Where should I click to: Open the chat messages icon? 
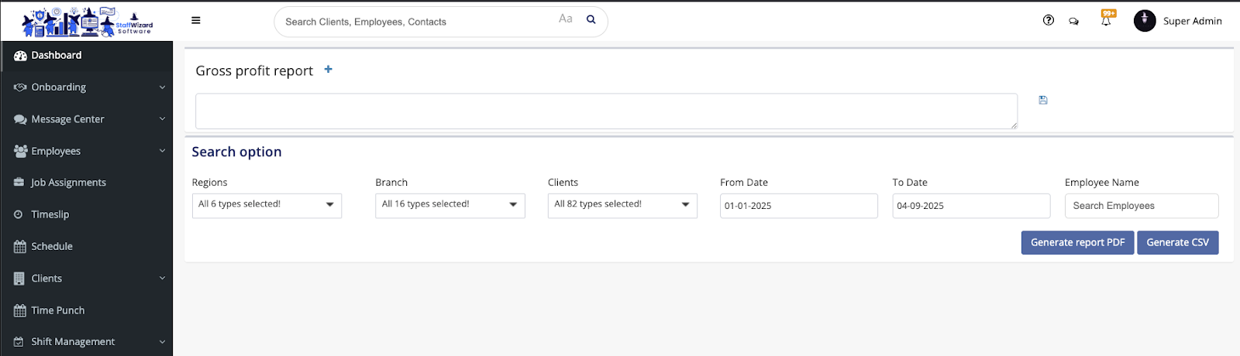(1073, 22)
